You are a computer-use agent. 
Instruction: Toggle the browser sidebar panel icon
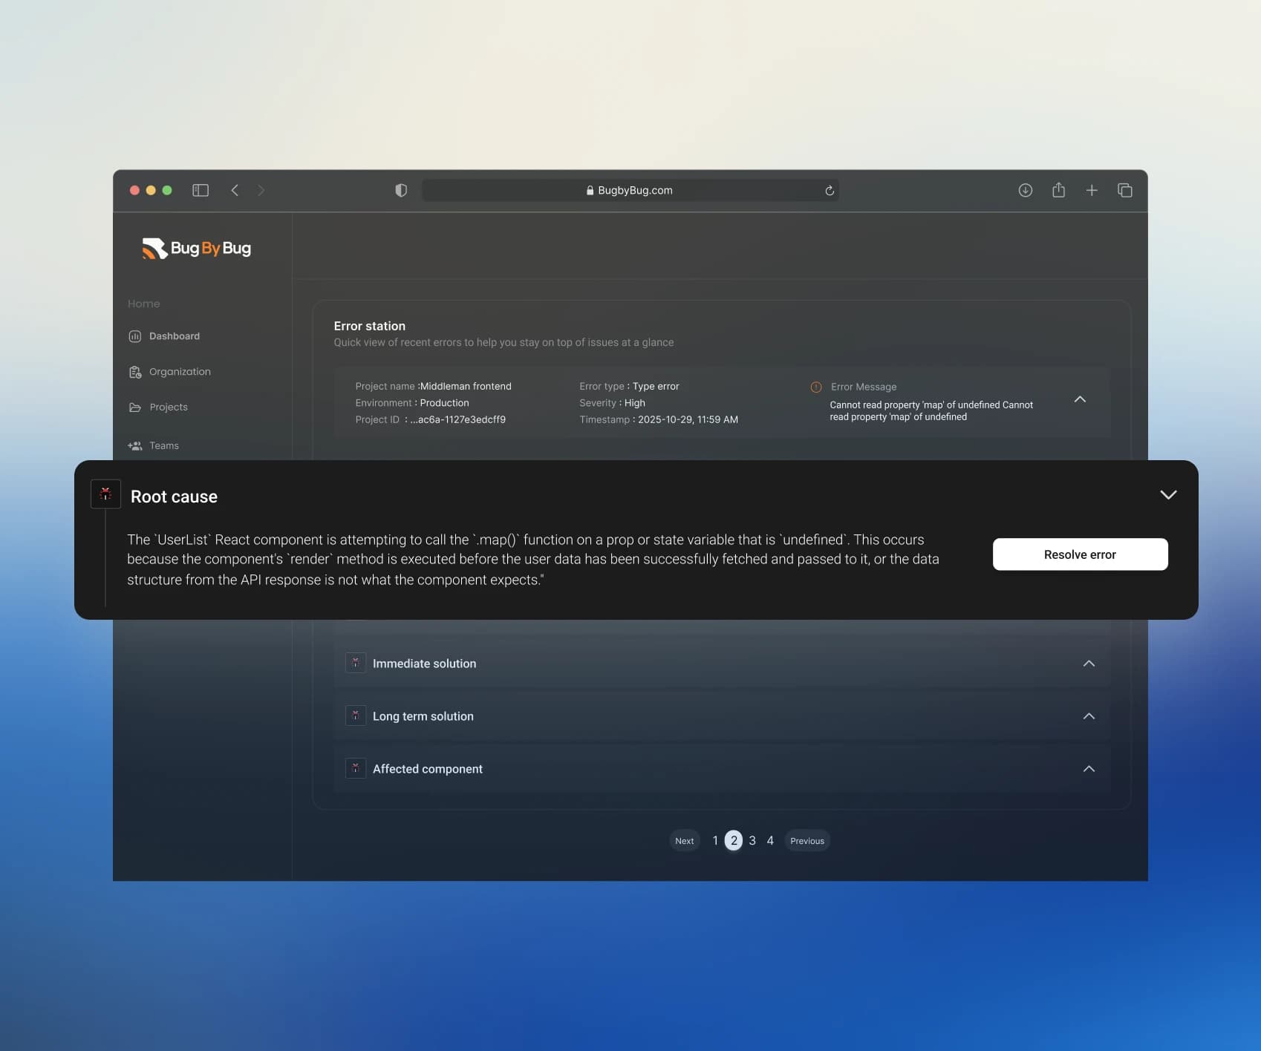pos(201,191)
